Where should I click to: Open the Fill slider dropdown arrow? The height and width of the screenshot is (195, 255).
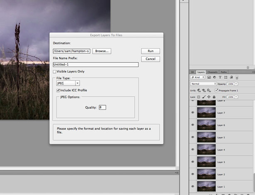pos(236,97)
